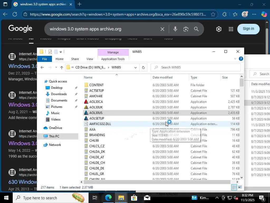This screenshot has height=203, width=270.
Task: Click taskbar Type here to search box
Action: pyautogui.click(x=50, y=198)
